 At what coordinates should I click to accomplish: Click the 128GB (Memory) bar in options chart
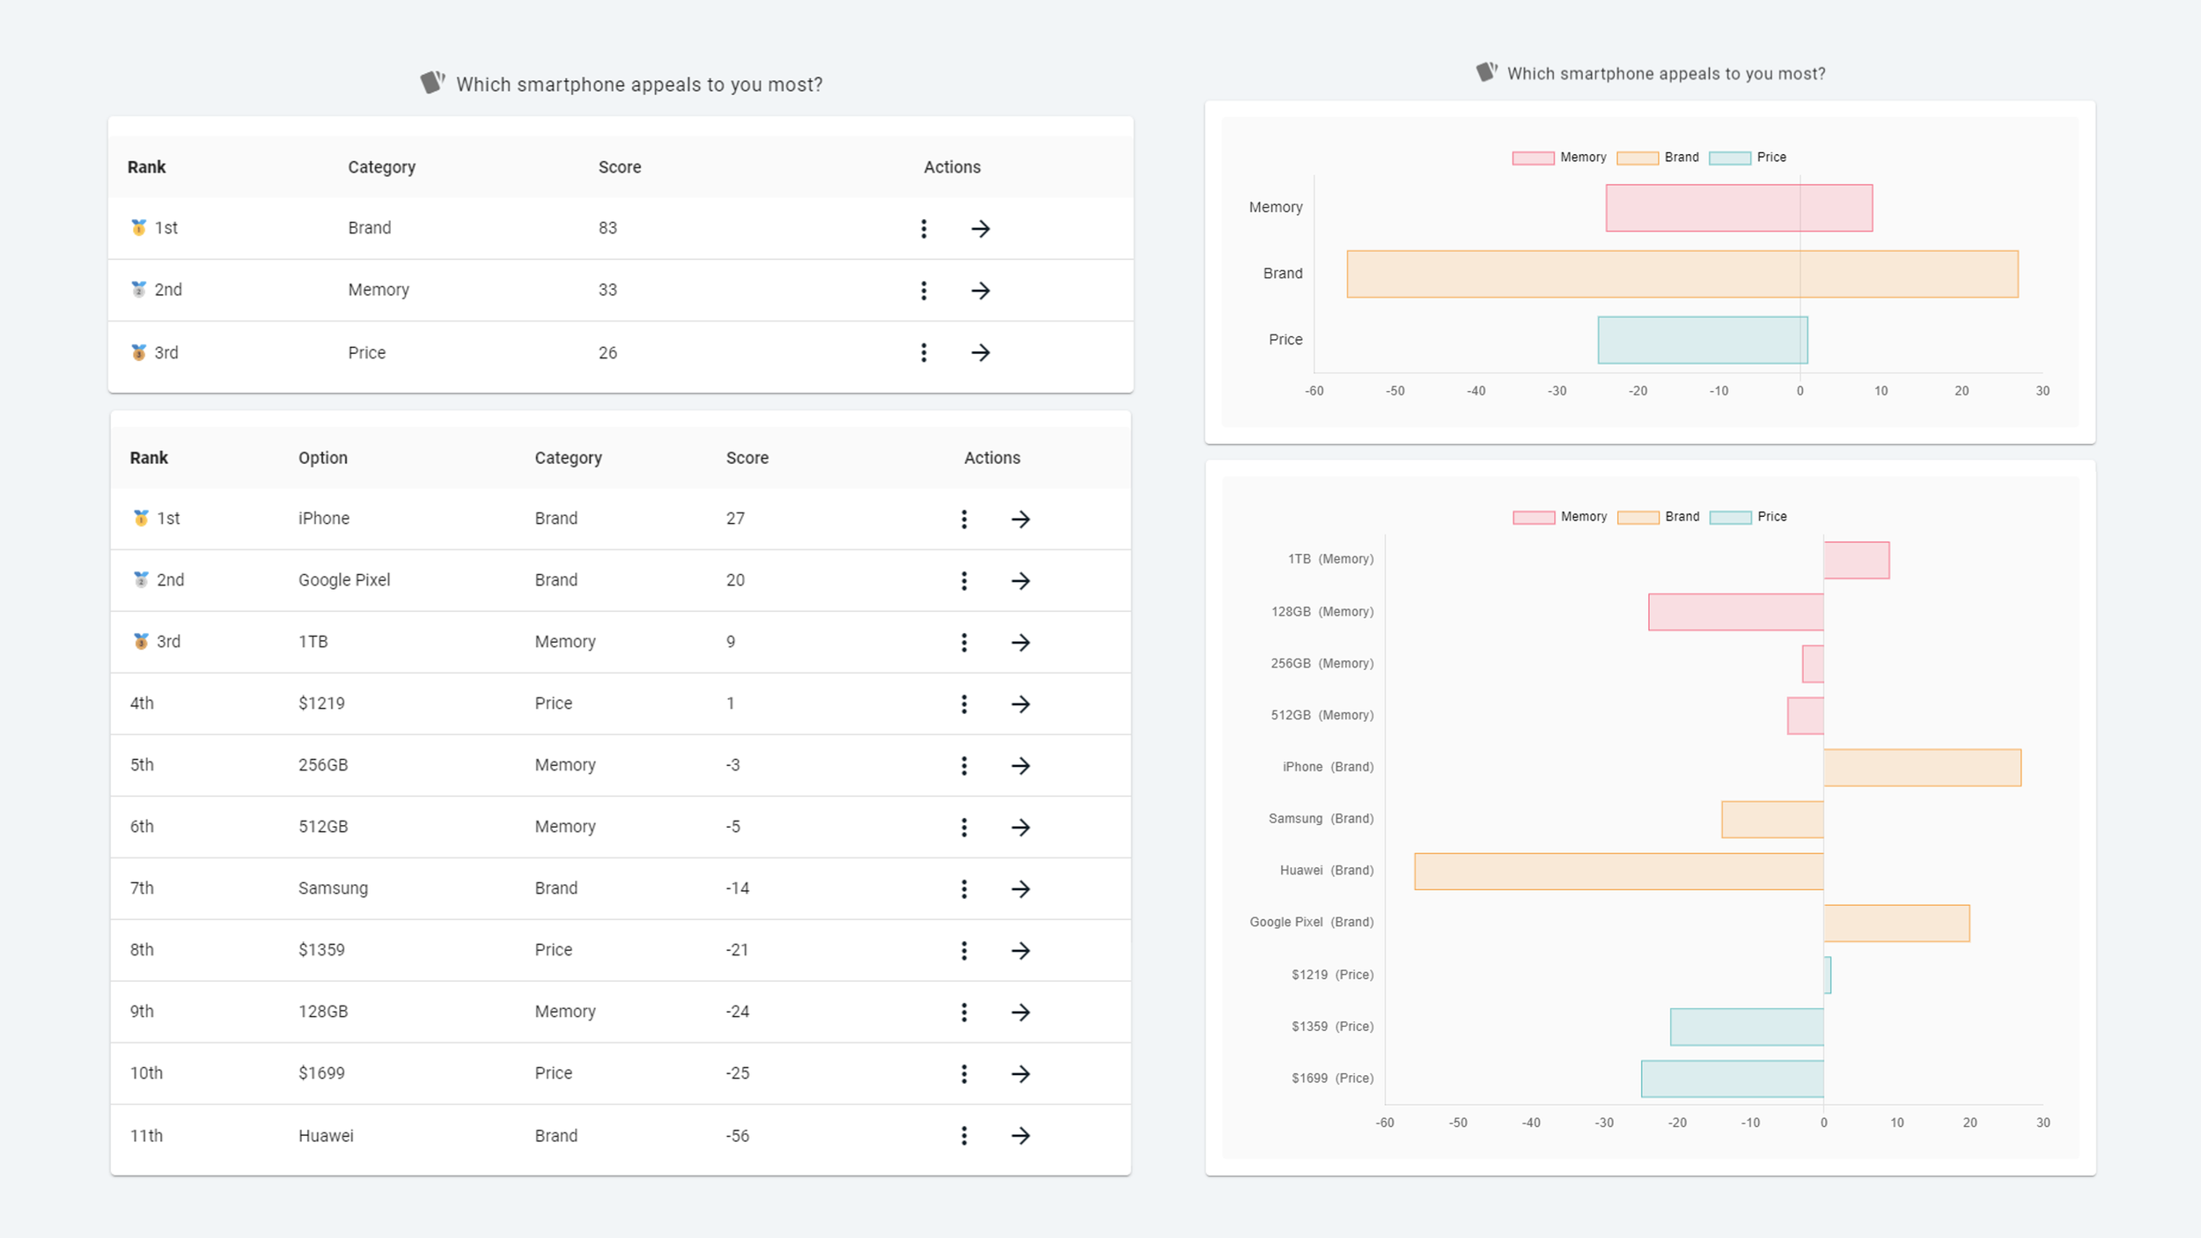[x=1736, y=612]
